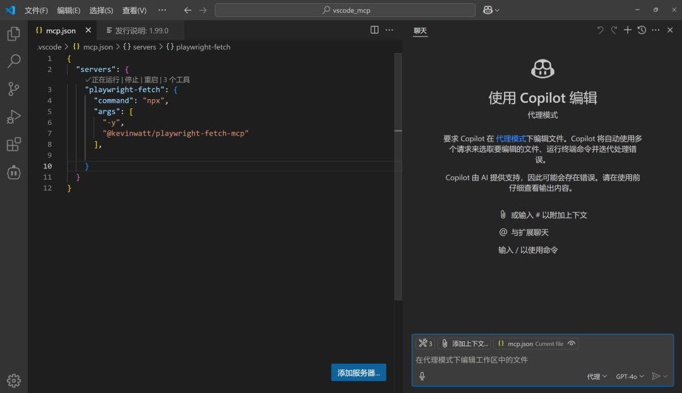The width and height of the screenshot is (682, 393).
Task: Click the 停止 server code lens
Action: (x=132, y=79)
